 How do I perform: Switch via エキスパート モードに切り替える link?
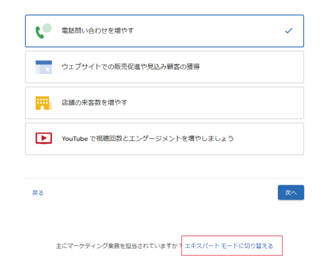point(229,246)
